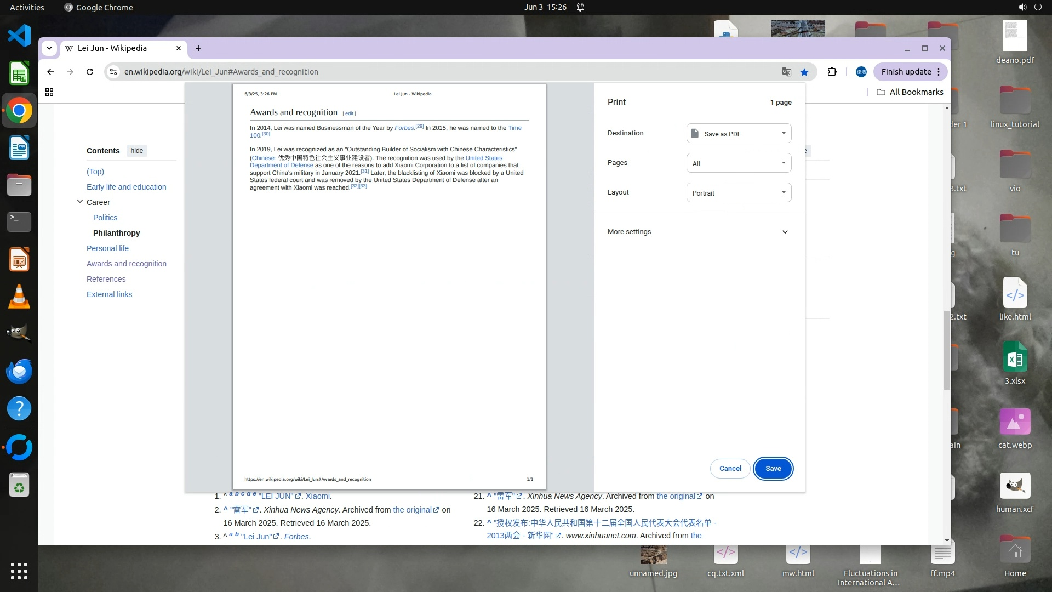Open the apps grid shortcut icon
Viewport: 1052px width, 592px height.
pos(49,92)
